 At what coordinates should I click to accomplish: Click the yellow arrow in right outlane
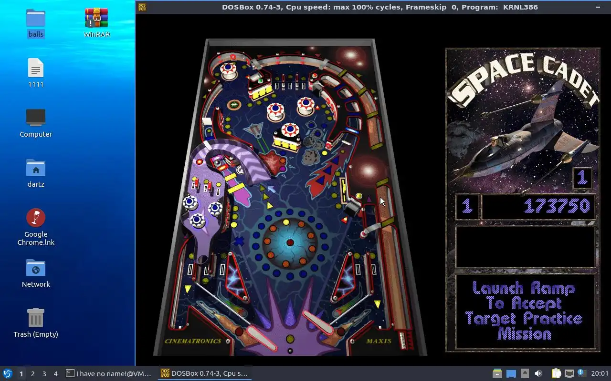pos(378,304)
